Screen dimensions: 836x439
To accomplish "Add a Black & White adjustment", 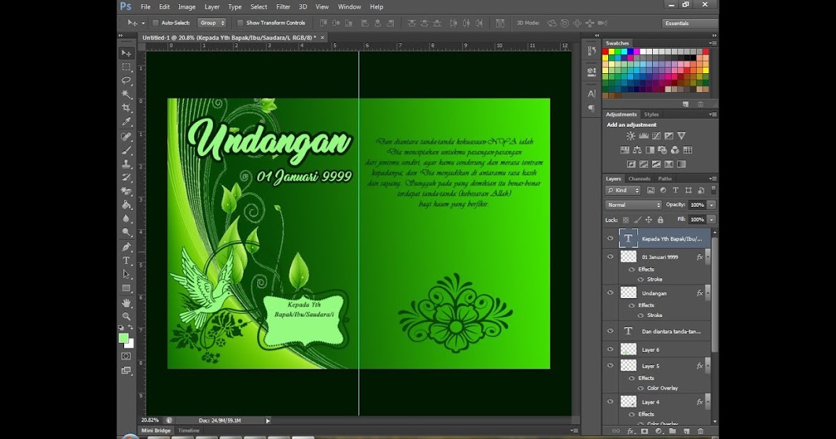I will pos(650,150).
